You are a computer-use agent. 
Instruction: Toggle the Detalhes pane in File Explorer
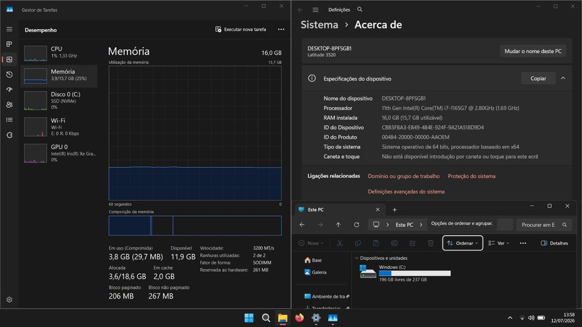pyautogui.click(x=554, y=243)
